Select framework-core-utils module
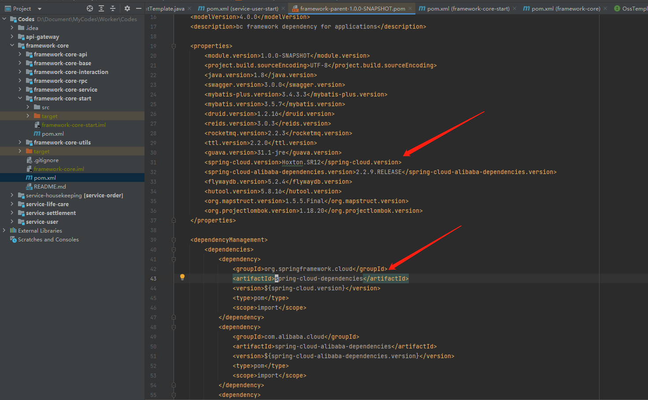Image resolution: width=648 pixels, height=400 pixels. point(62,142)
